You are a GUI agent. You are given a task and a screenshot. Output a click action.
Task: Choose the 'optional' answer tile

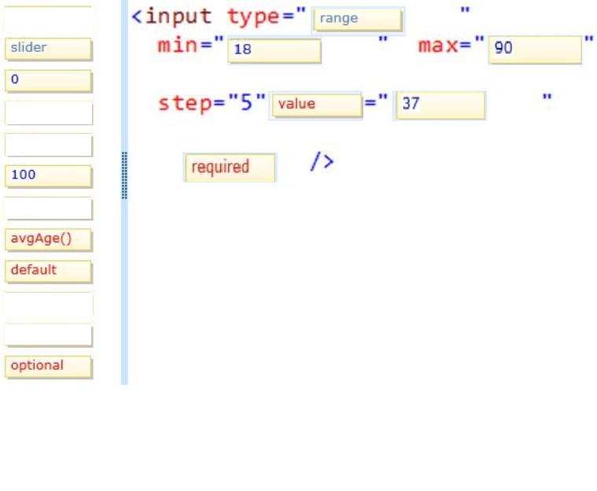pos(48,367)
